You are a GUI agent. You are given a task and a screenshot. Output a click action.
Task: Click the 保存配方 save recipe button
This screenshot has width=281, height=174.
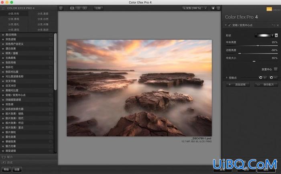click(266, 84)
